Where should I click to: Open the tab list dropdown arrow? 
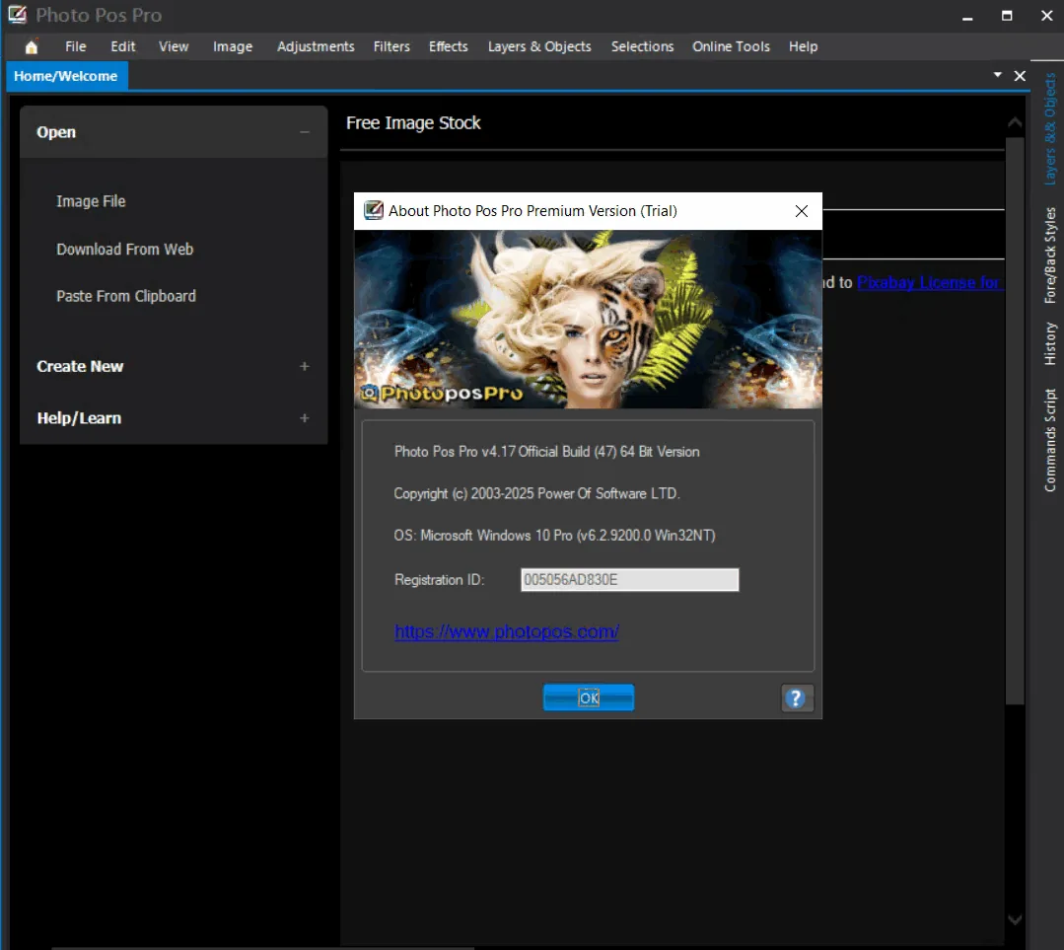point(998,75)
